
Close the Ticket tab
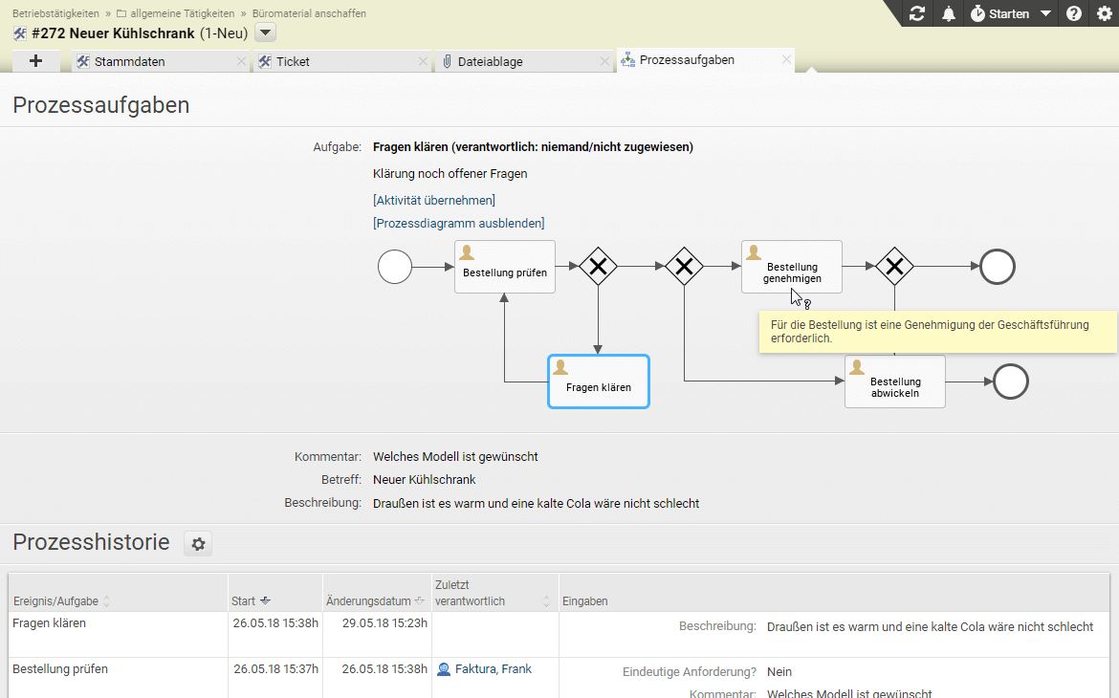tap(423, 61)
